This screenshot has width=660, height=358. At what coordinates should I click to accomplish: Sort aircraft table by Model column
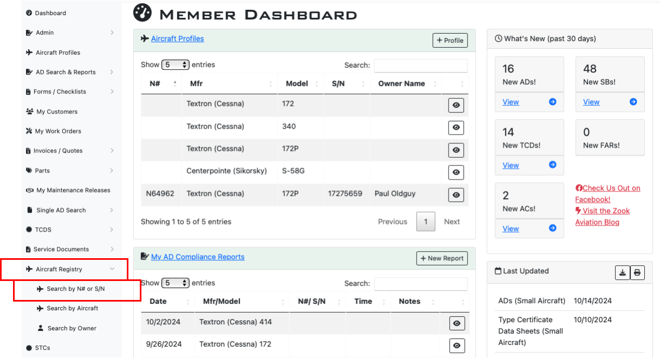coord(297,84)
